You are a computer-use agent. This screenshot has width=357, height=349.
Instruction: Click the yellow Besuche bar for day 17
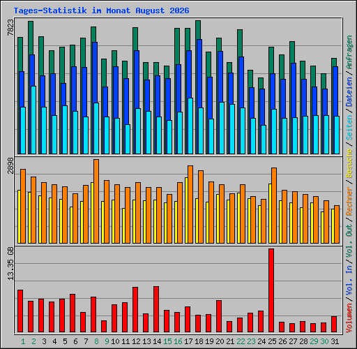click(x=186, y=211)
